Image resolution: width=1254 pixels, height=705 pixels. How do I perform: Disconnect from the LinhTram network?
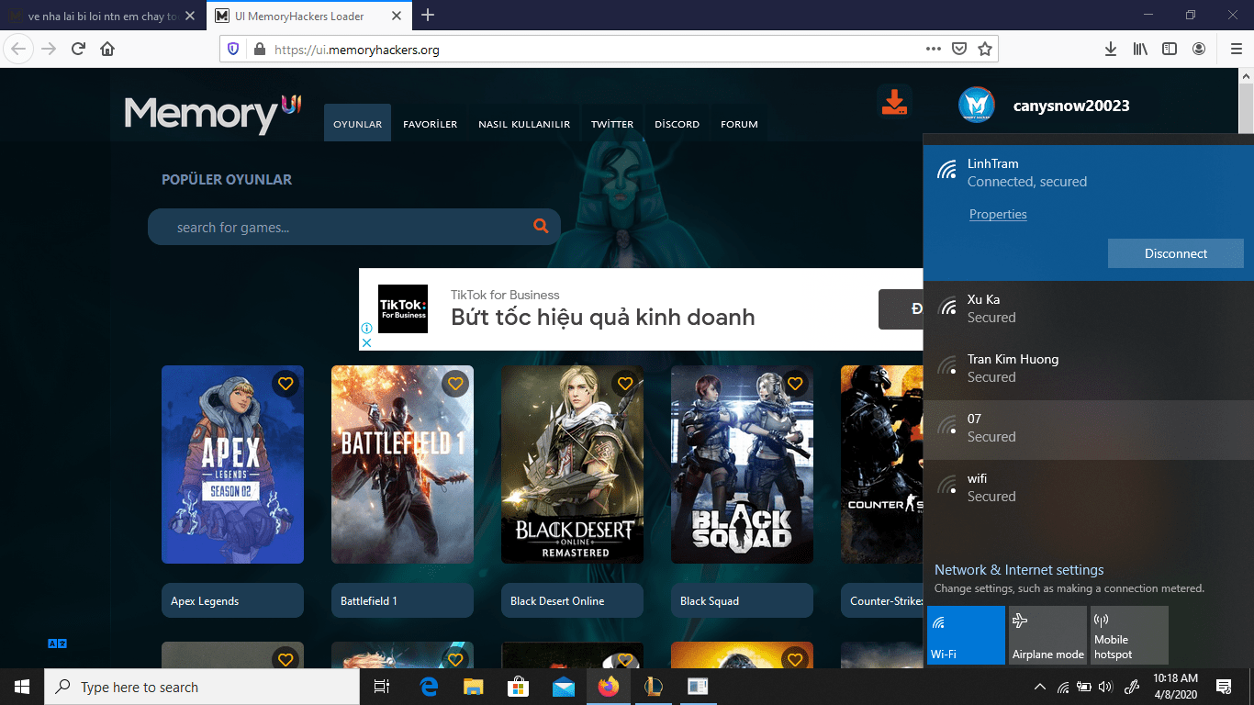(x=1176, y=253)
